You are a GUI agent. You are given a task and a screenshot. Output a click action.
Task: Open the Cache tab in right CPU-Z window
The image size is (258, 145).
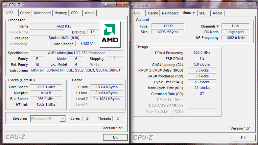click(x=153, y=13)
